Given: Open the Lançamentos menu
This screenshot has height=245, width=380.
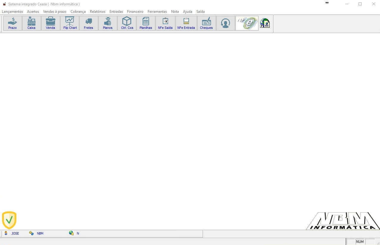Looking at the screenshot, I should 12,12.
